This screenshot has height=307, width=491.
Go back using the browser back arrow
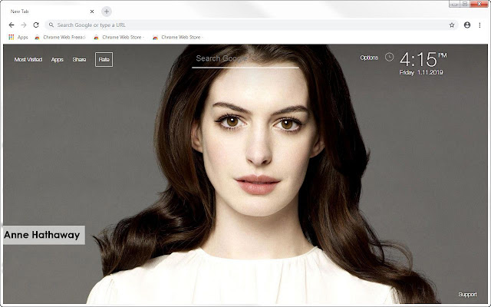tap(12, 25)
